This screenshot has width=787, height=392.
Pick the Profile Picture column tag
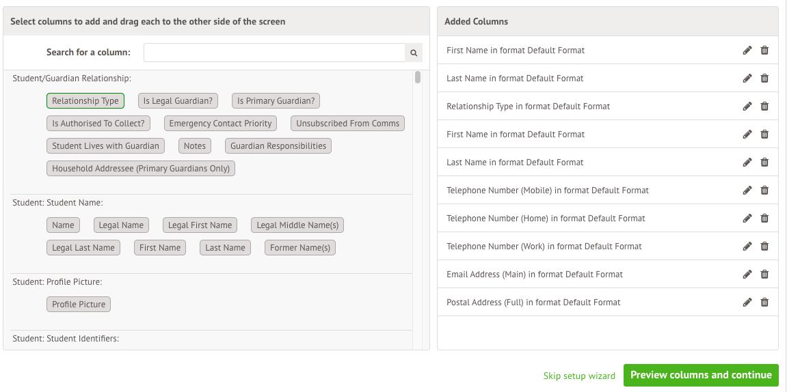pyautogui.click(x=79, y=305)
